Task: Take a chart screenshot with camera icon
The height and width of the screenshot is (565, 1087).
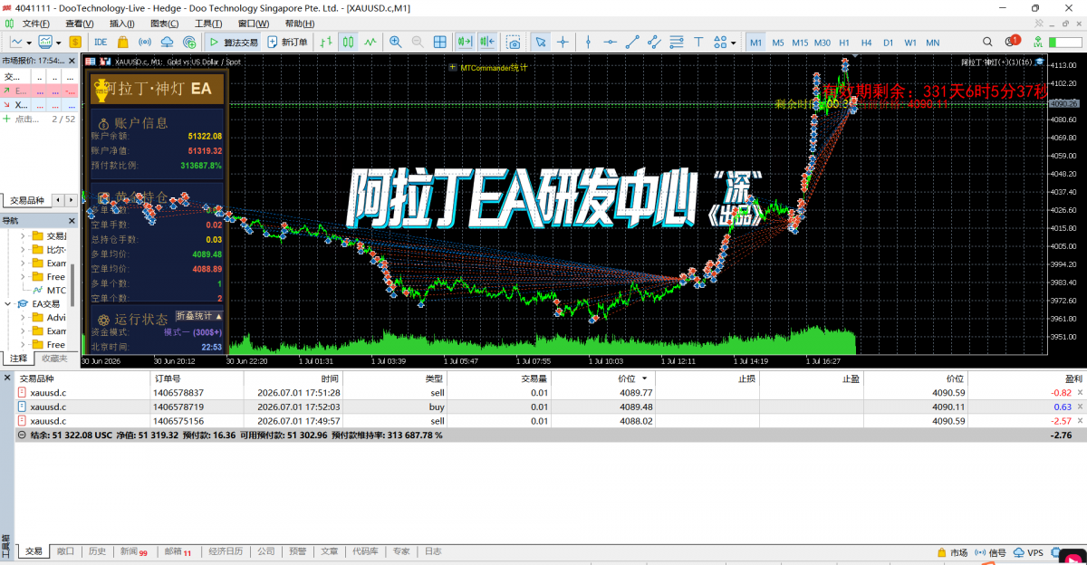Action: tap(514, 42)
